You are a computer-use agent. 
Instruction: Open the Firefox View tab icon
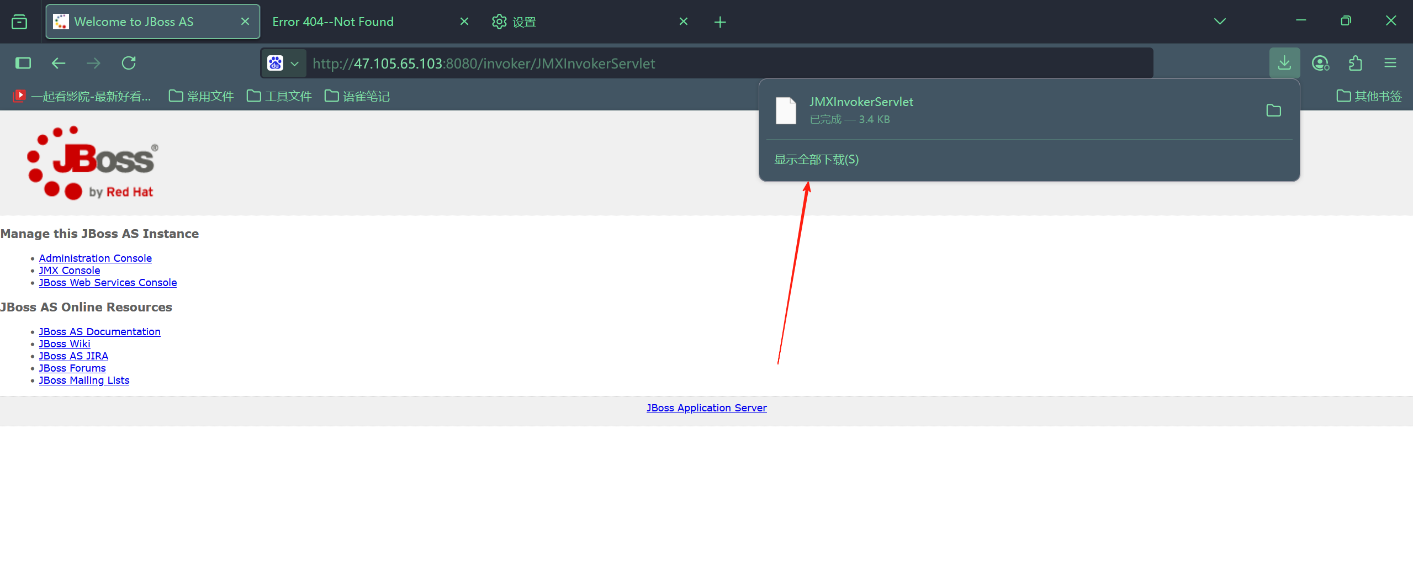pyautogui.click(x=19, y=22)
